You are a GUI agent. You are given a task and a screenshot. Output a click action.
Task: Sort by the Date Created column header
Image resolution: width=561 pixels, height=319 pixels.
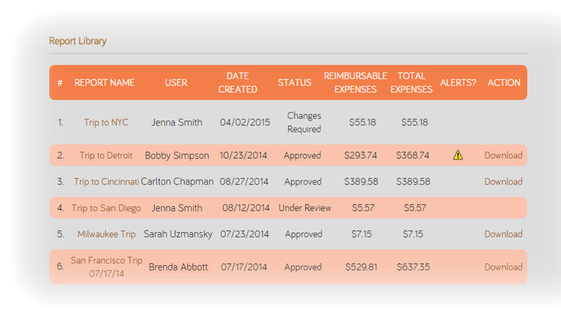pos(238,83)
